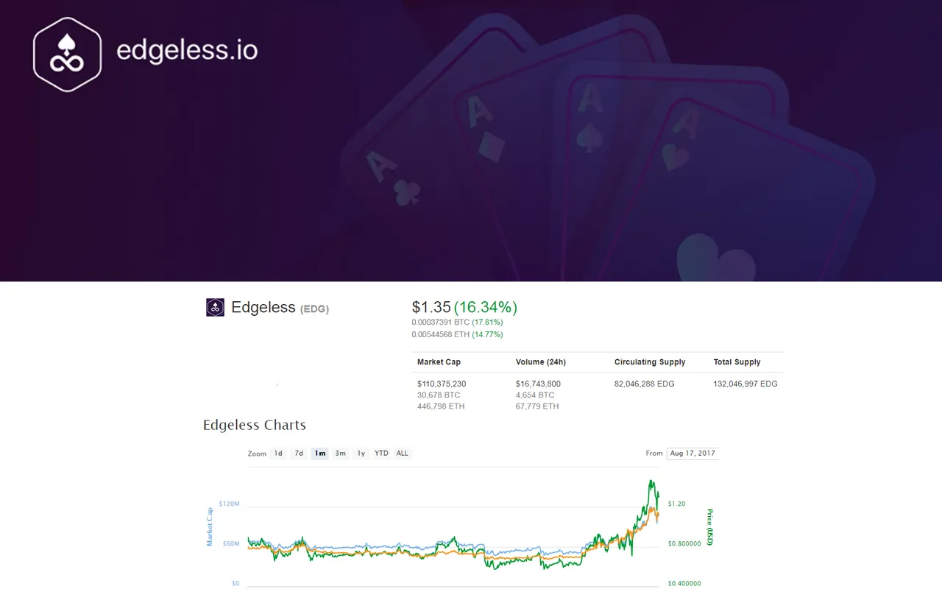
Task: Show ALL chart history
Action: (402, 454)
